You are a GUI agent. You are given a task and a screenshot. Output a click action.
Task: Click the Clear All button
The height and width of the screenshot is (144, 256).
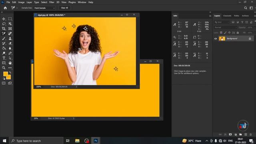point(64,8)
